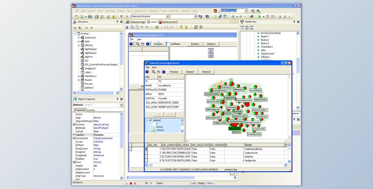Click the down arrow icon in Structure toolbar
This screenshot has height=189, width=373.
coord(92,28)
